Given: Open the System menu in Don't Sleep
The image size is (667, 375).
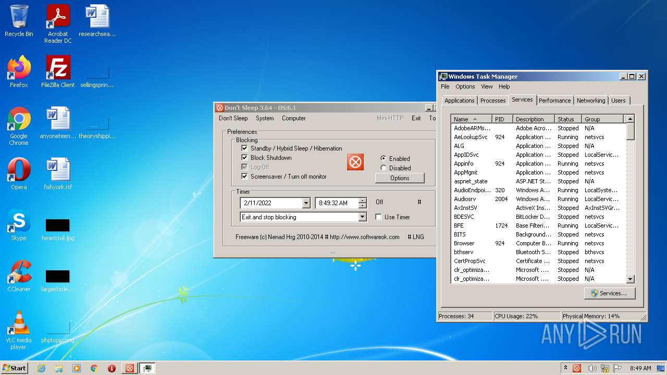Looking at the screenshot, I should pos(265,118).
